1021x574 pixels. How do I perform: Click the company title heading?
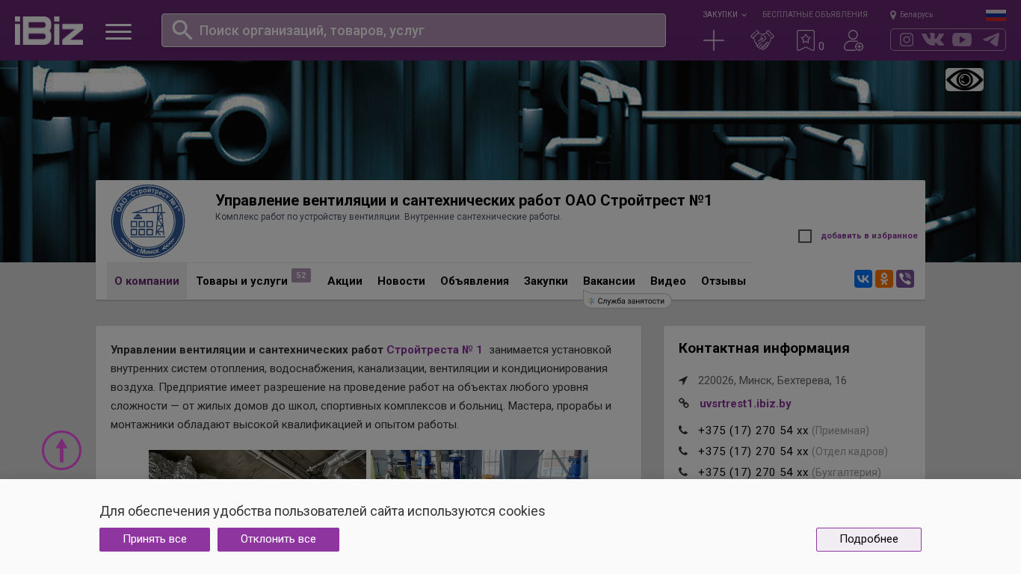click(464, 200)
